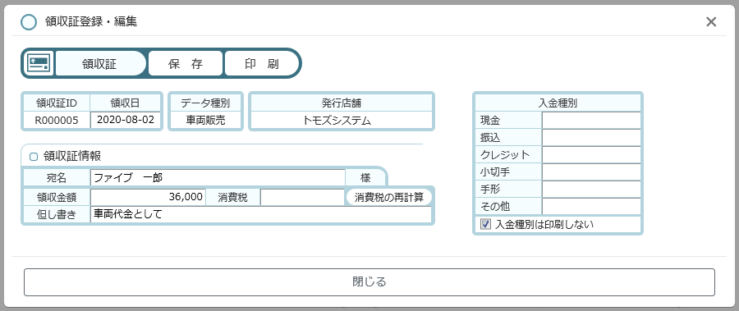Toggle the 入金種別は印刷しない checkbox
Image resolution: width=739 pixels, height=311 pixels.
[485, 224]
